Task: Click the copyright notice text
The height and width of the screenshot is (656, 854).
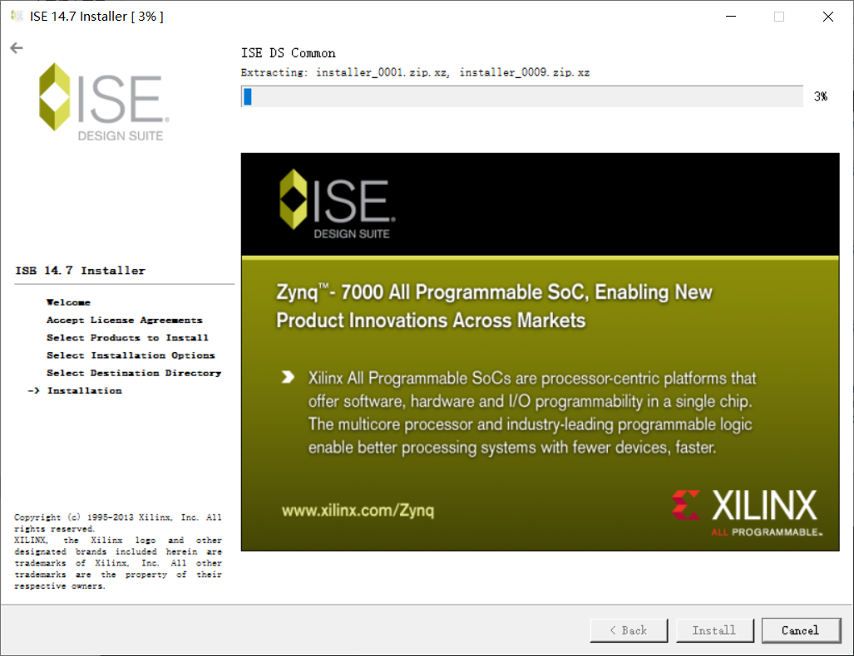Action: coord(117,551)
